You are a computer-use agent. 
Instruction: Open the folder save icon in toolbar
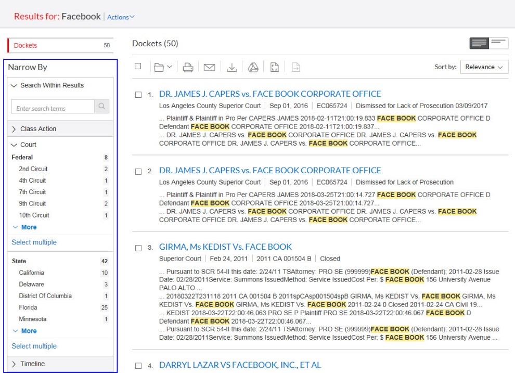pos(159,67)
